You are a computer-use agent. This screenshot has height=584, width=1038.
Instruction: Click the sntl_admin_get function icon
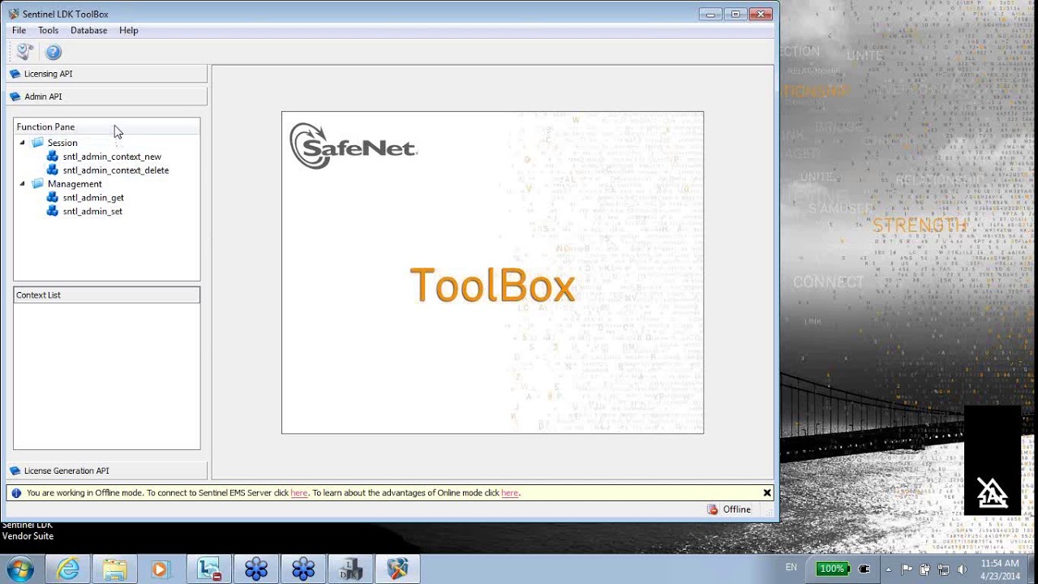point(53,198)
